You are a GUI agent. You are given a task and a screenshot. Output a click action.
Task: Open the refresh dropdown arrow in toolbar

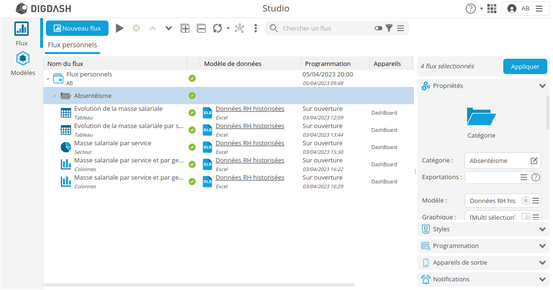(x=228, y=28)
